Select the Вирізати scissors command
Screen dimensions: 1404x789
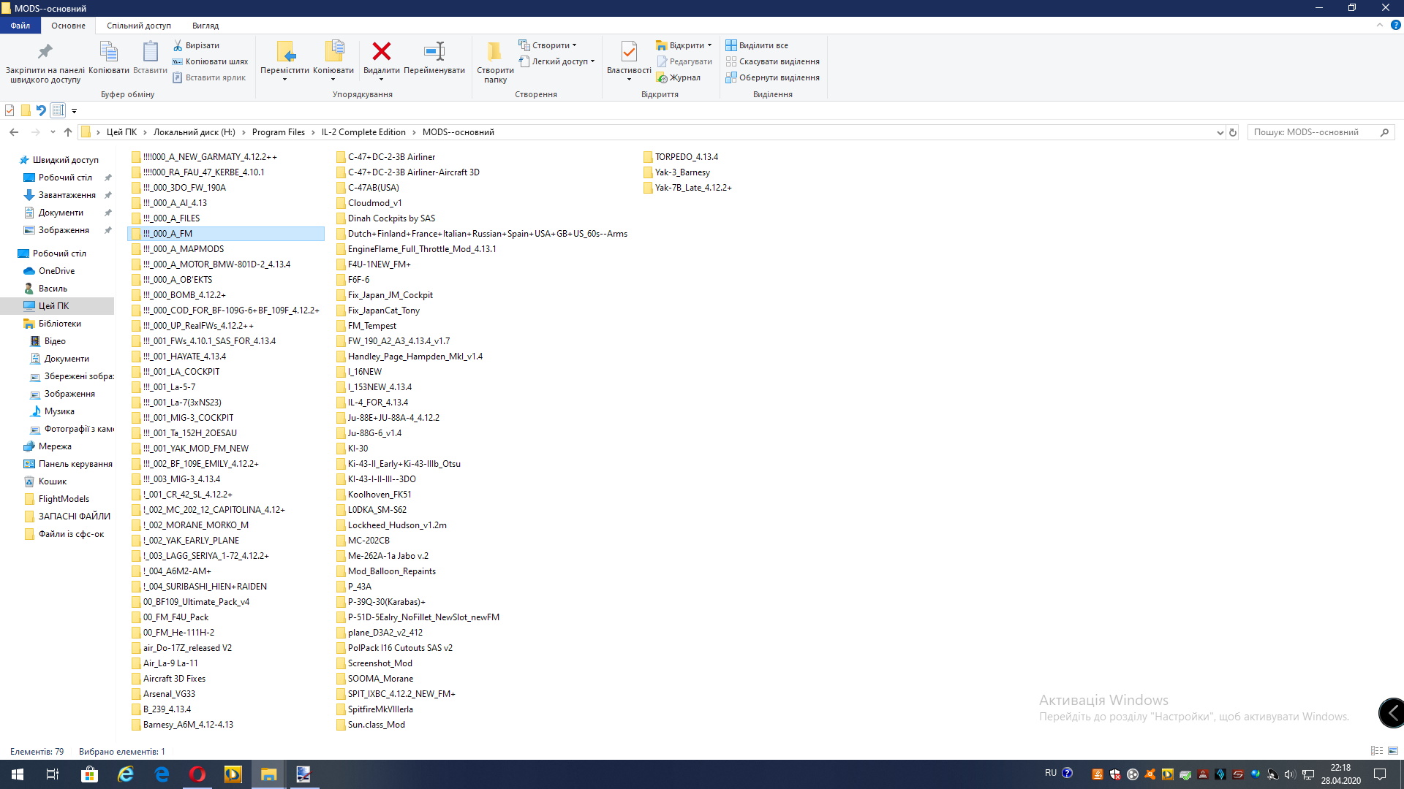[x=195, y=45]
